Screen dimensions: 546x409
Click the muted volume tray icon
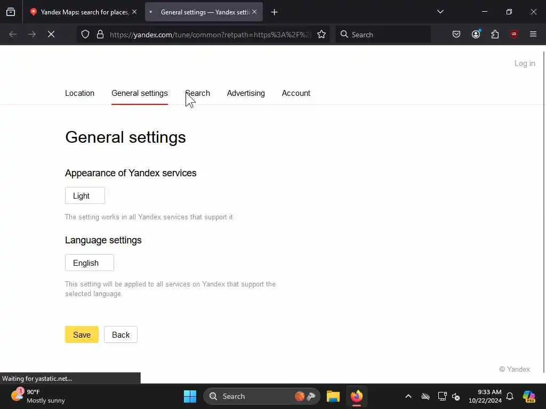coord(456,396)
